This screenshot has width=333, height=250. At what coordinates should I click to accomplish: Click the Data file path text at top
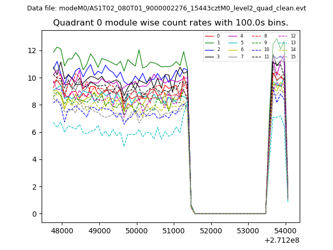[166, 8]
